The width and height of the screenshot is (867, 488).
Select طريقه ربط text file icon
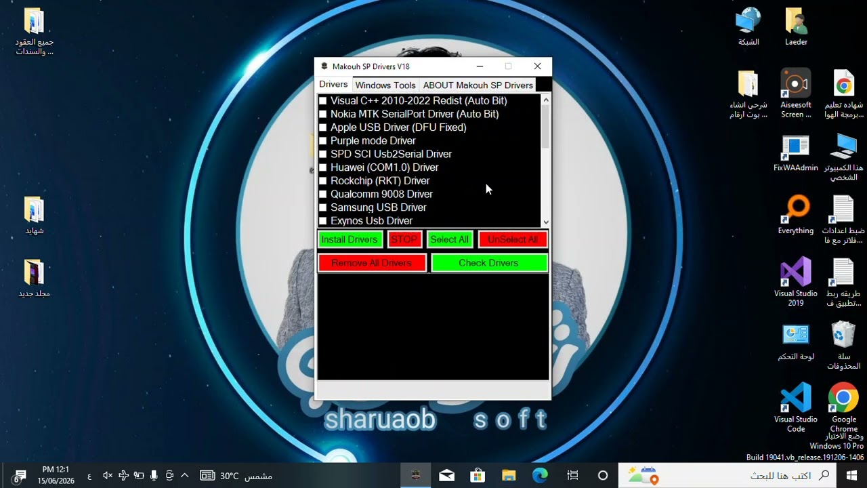843,281
